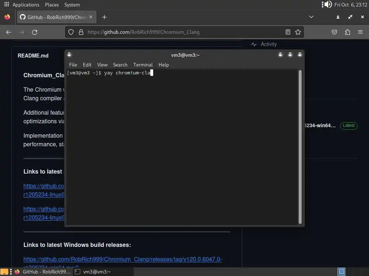
Task: Click the workspace switcher icon in taskbar
Action: pyautogui.click(x=342, y=272)
